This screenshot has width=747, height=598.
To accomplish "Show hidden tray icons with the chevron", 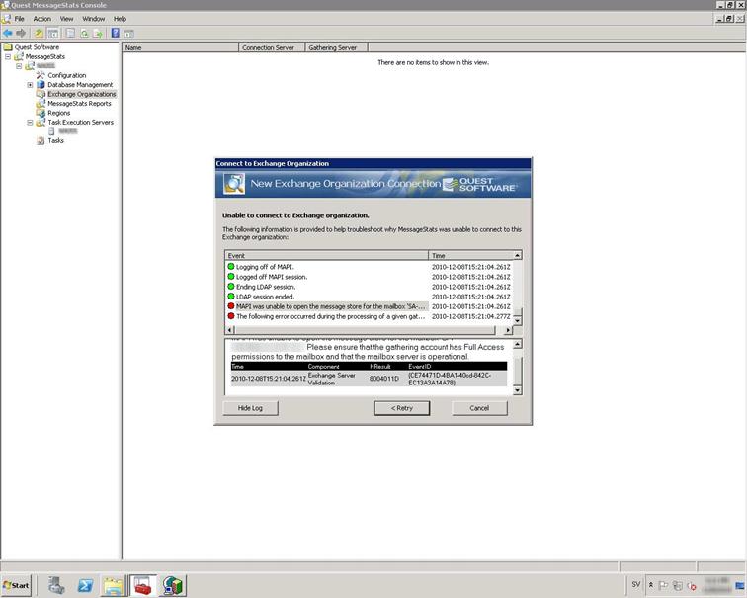I will pos(651,585).
